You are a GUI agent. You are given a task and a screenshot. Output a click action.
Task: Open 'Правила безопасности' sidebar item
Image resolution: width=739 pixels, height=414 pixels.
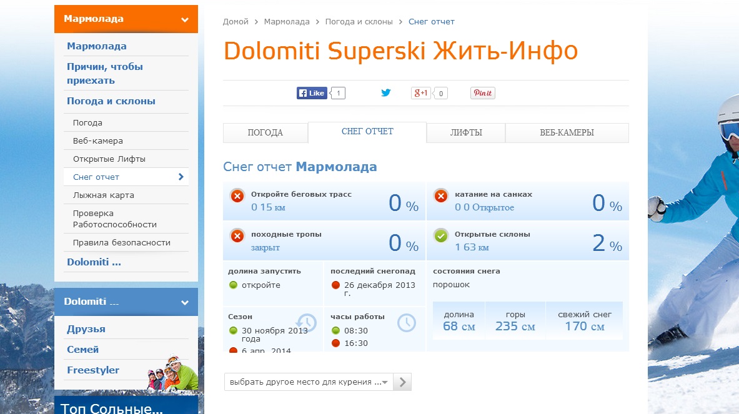pyautogui.click(x=122, y=242)
